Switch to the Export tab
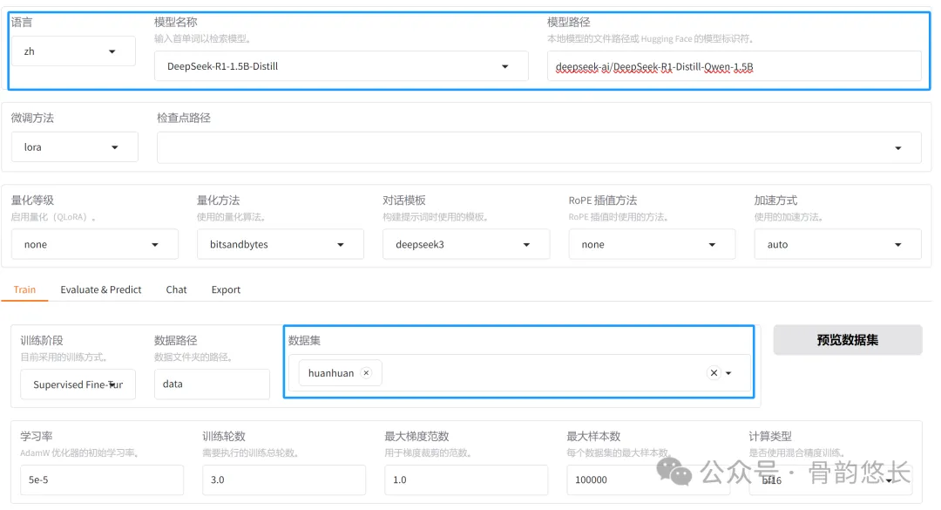This screenshot has width=941, height=510. tap(226, 289)
